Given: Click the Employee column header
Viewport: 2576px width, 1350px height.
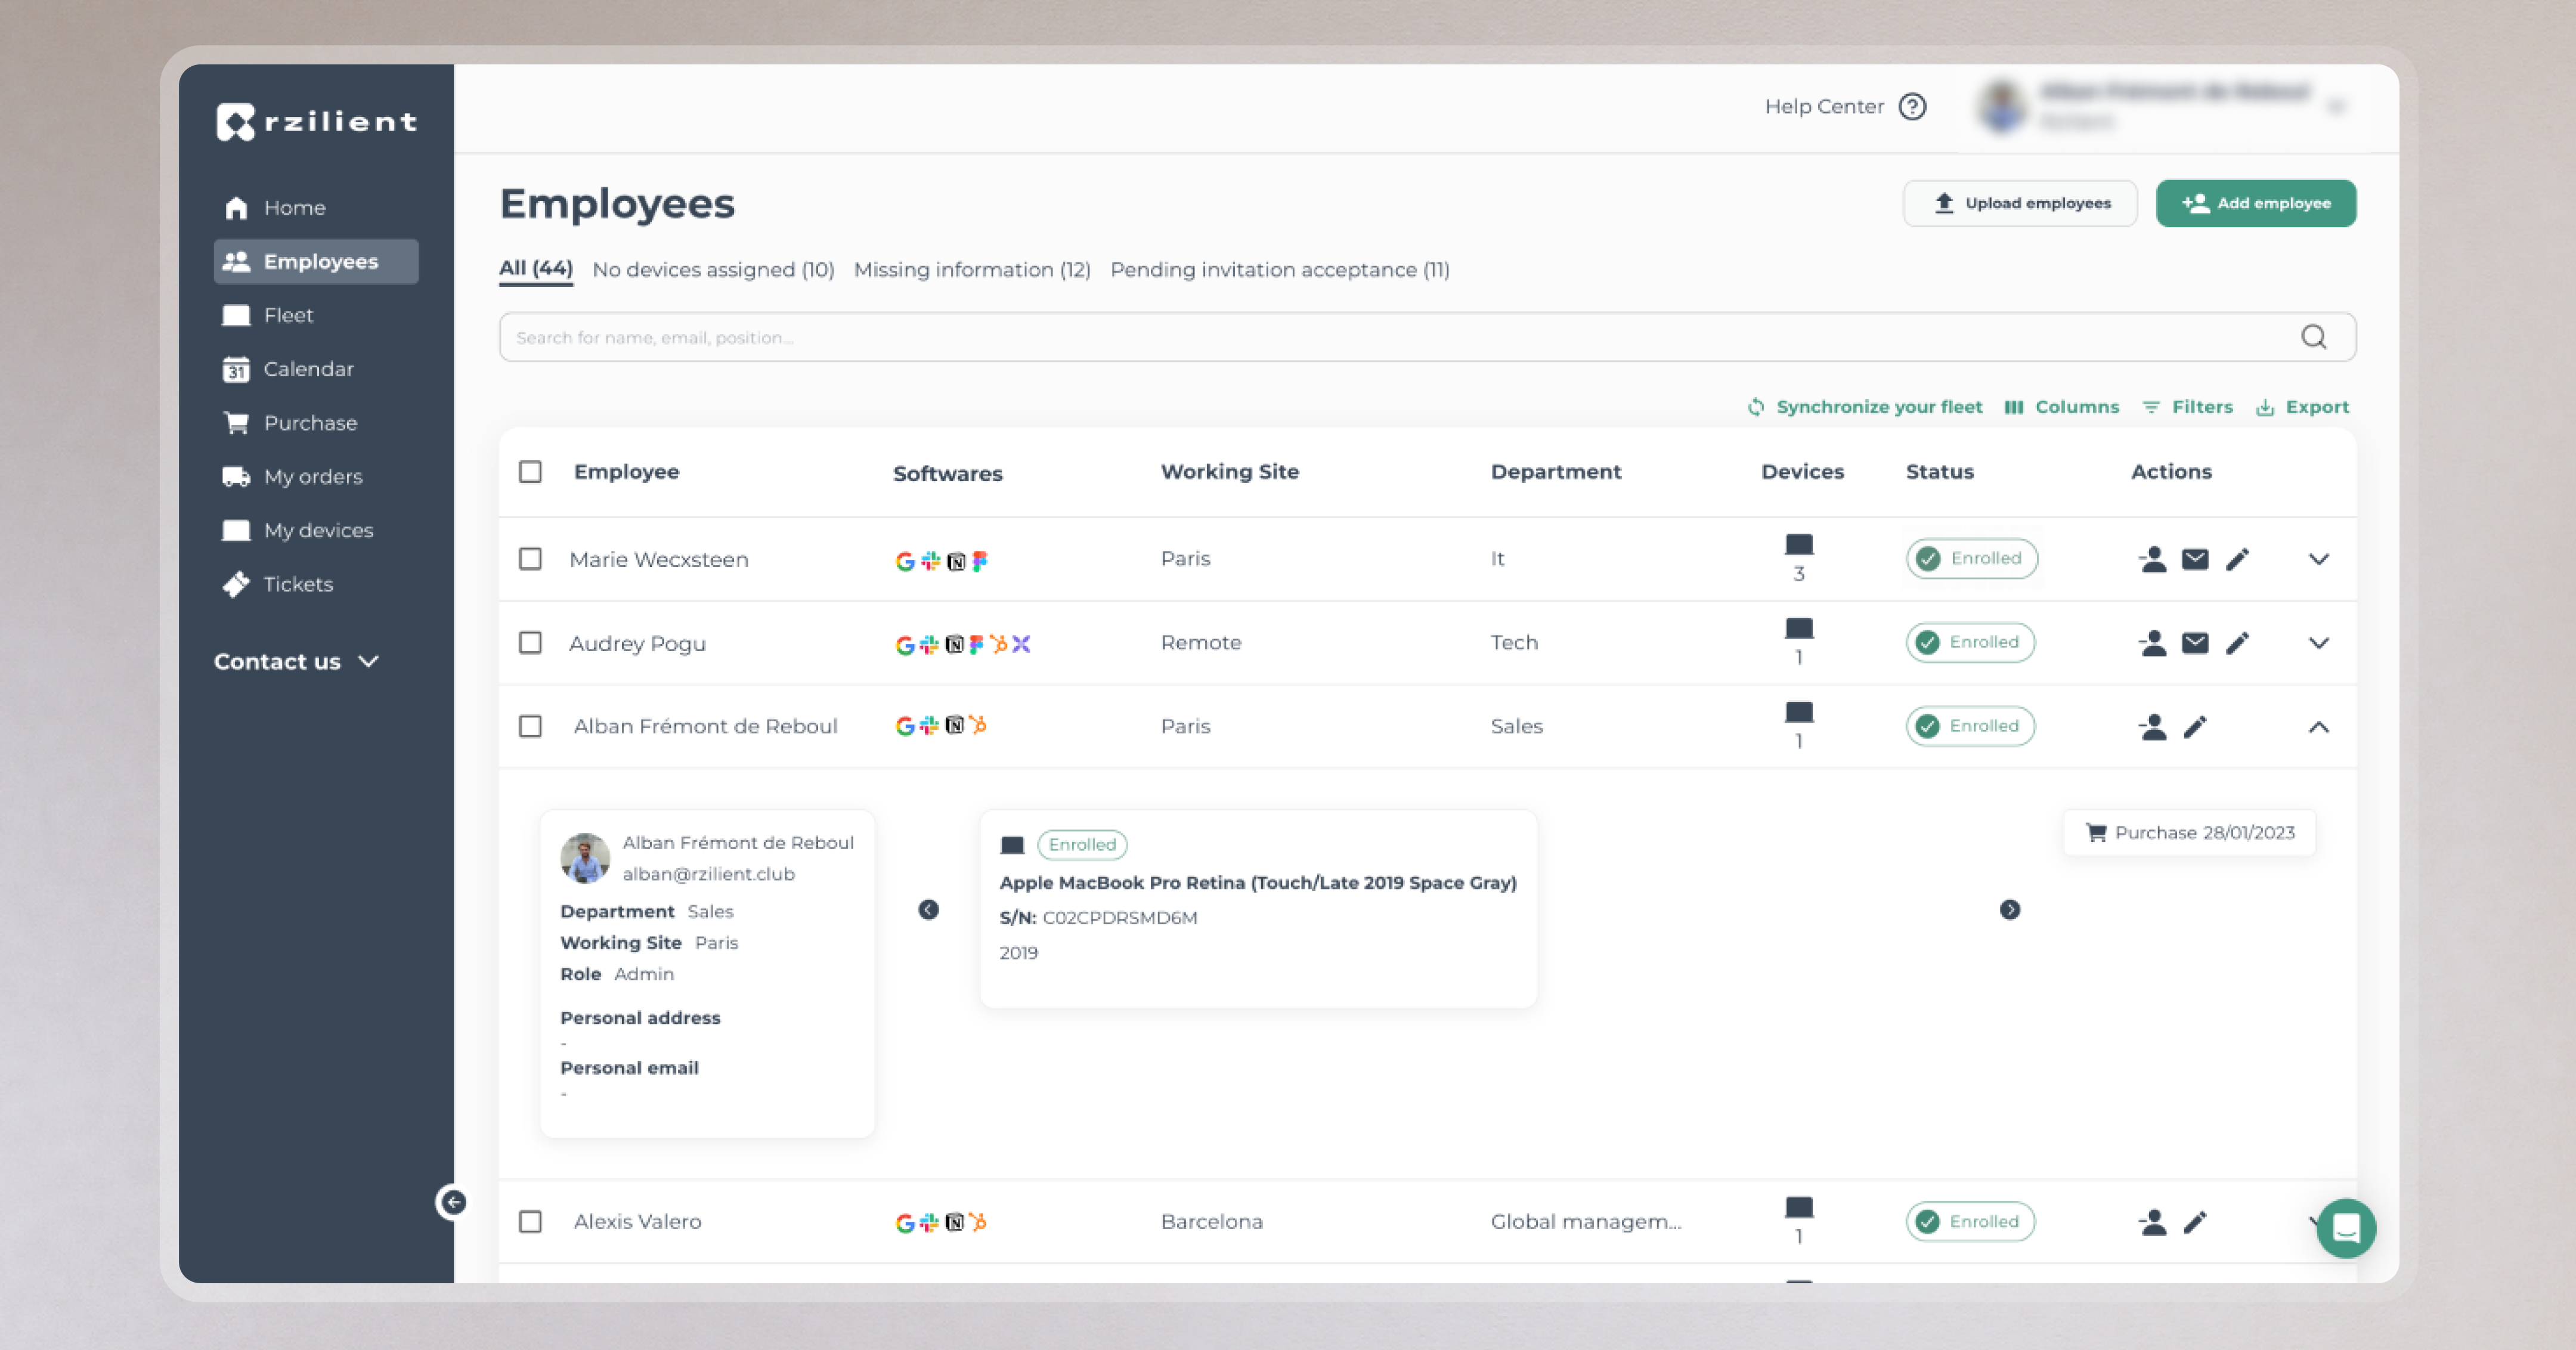Looking at the screenshot, I should (627, 472).
